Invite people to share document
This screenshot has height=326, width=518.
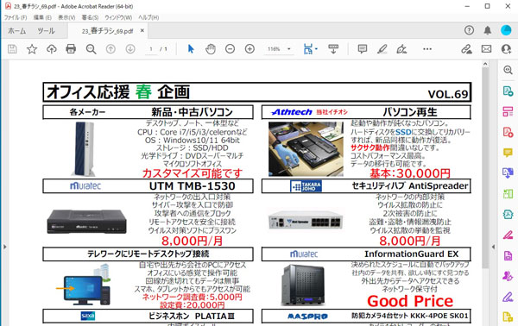(506, 49)
